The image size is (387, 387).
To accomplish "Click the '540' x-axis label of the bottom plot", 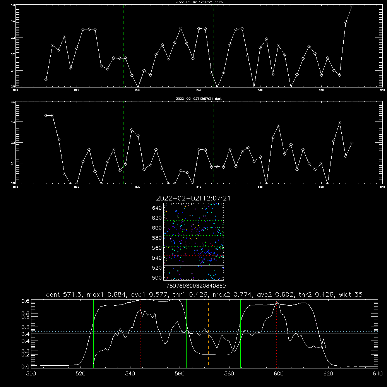I will point(130,374).
